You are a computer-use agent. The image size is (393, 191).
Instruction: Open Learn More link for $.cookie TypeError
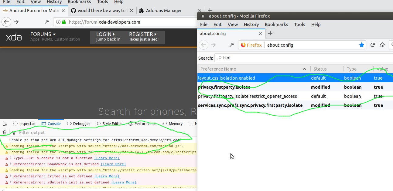click(107, 158)
